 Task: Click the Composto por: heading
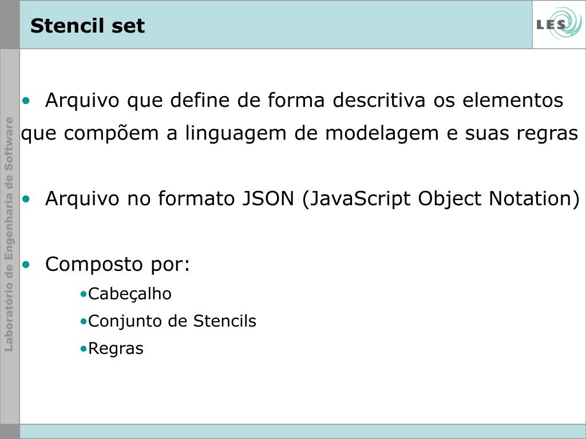click(118, 265)
